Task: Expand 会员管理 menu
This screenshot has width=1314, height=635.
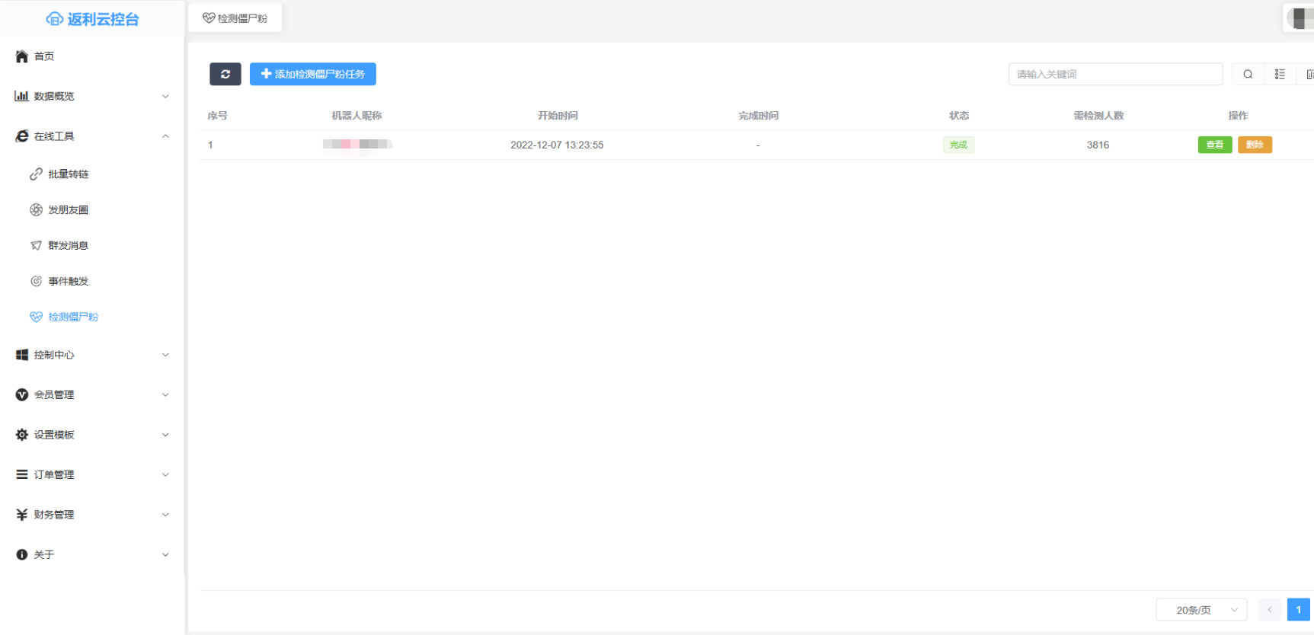Action: tap(91, 394)
